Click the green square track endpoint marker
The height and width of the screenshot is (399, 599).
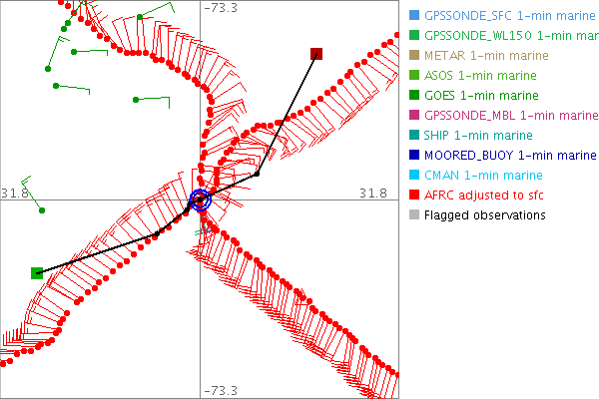(x=37, y=272)
